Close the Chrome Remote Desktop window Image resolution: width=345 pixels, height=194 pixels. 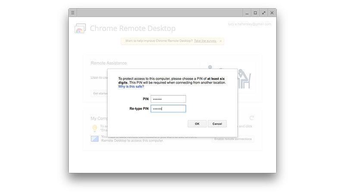click(x=272, y=13)
